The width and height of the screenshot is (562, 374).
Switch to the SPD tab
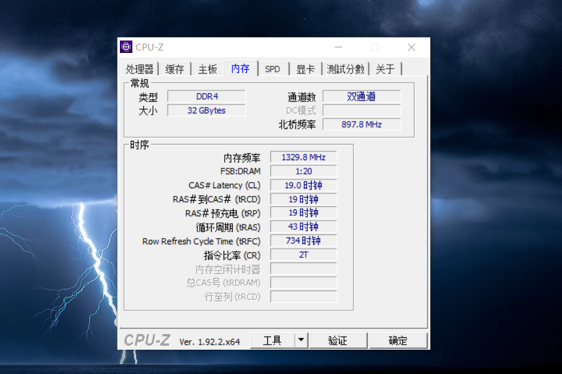(x=272, y=69)
